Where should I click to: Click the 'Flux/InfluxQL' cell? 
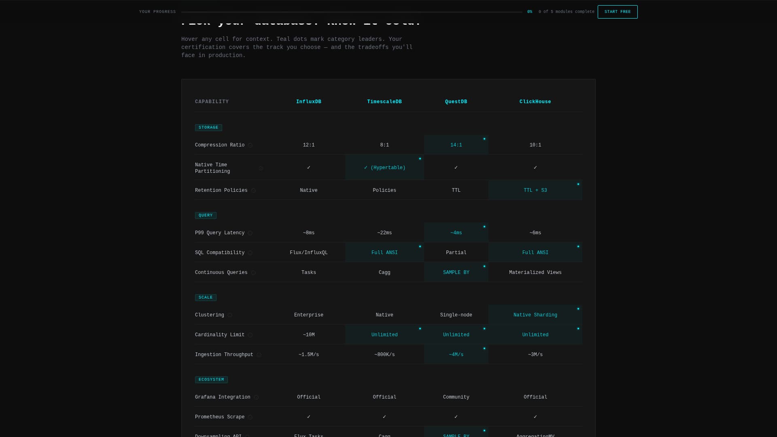click(309, 252)
